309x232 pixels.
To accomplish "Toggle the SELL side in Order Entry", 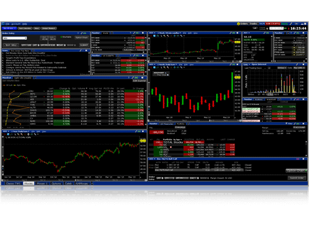I will 14,45.
